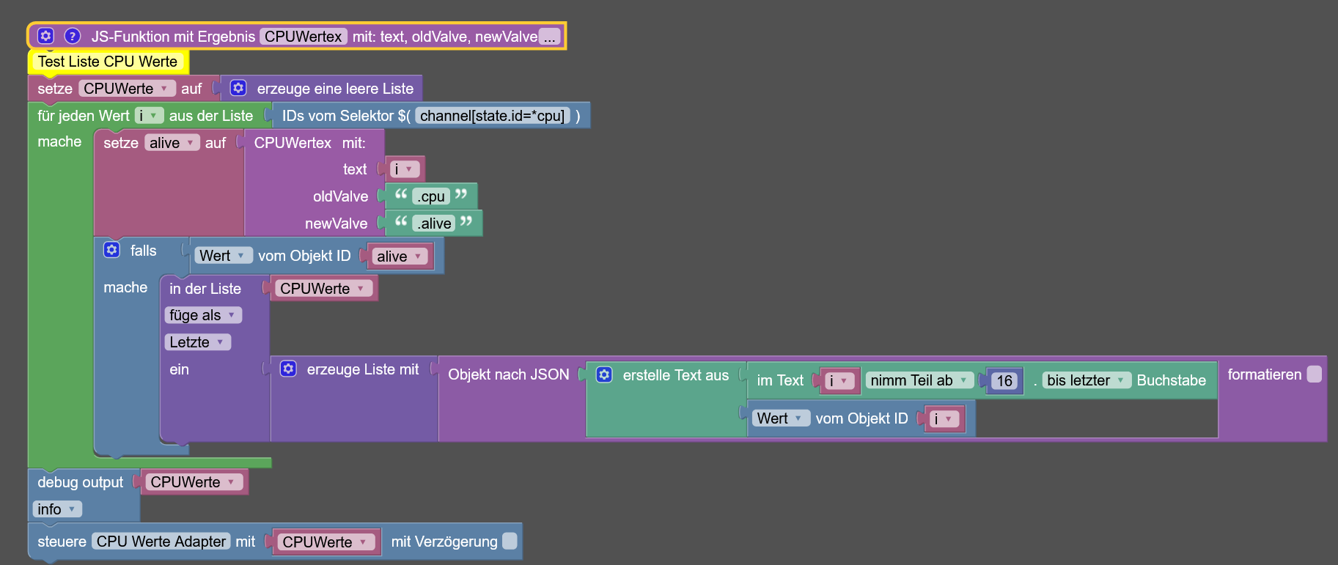1338x565 pixels.
Task: Open gear icon on 'erzeuge Liste mit' block
Action: point(289,369)
